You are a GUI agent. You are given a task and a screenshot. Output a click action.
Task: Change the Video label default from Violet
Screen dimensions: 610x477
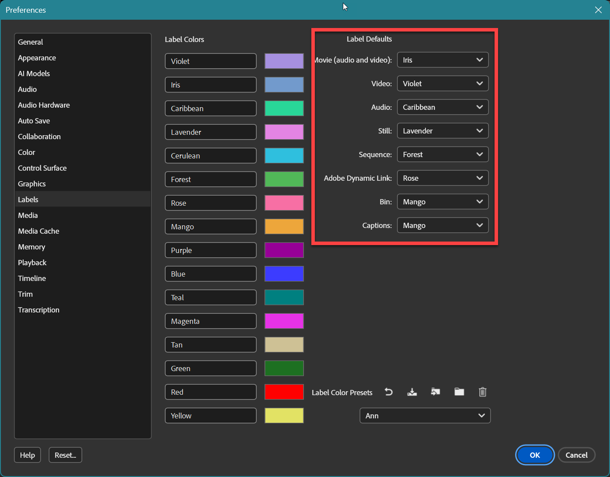point(443,84)
